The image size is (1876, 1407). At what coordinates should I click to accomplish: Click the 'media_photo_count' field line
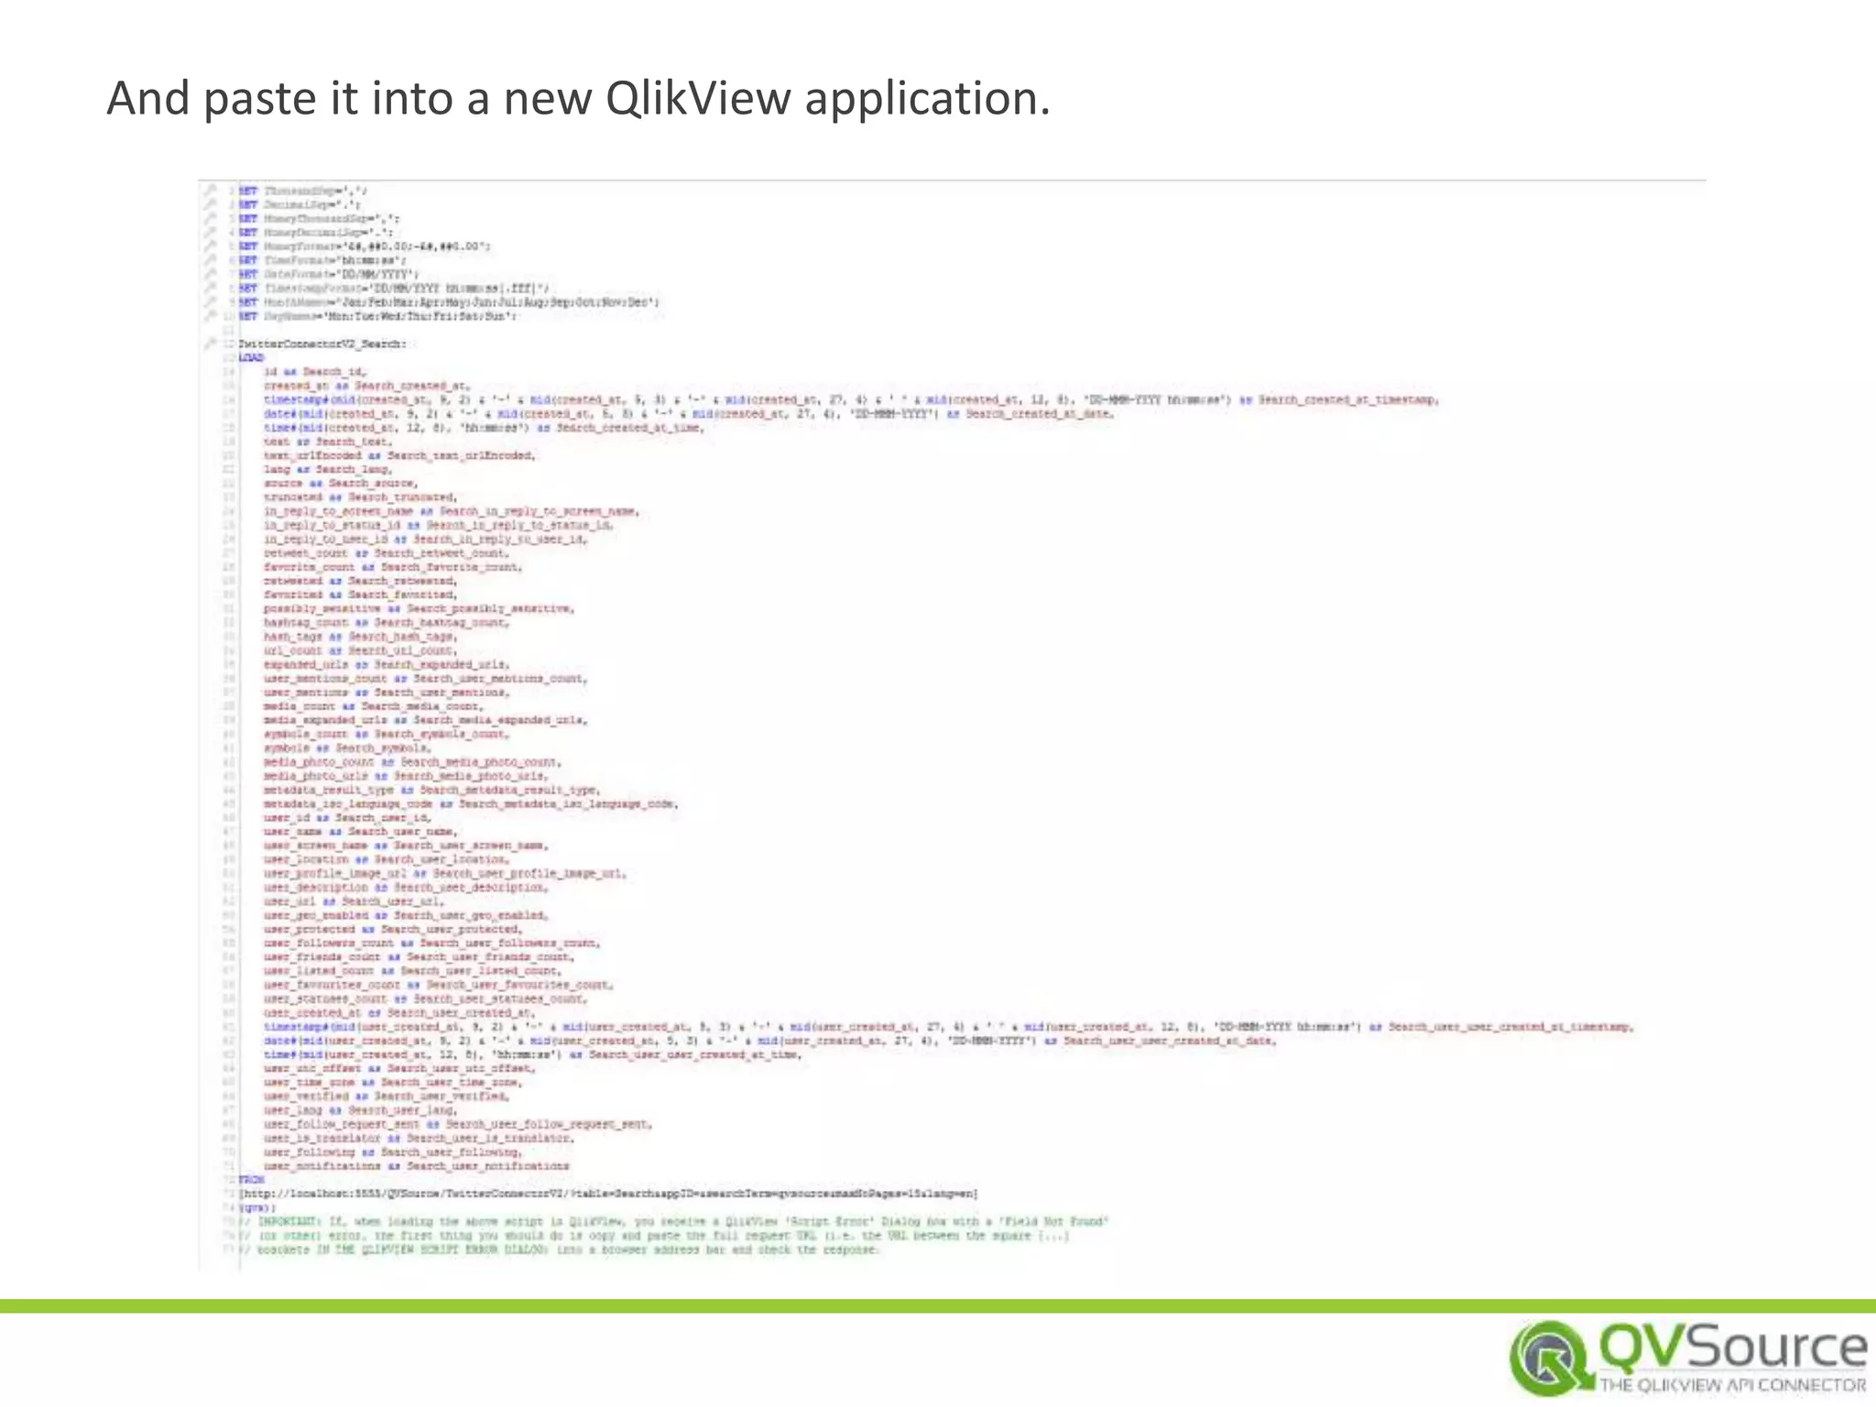tap(413, 762)
